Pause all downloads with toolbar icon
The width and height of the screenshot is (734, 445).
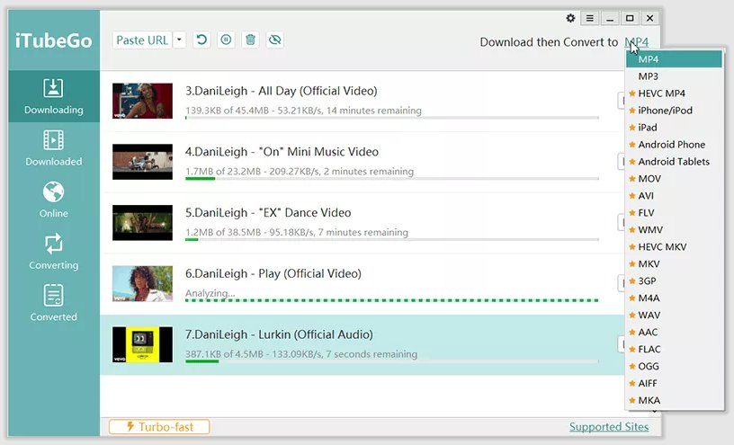[x=226, y=40]
